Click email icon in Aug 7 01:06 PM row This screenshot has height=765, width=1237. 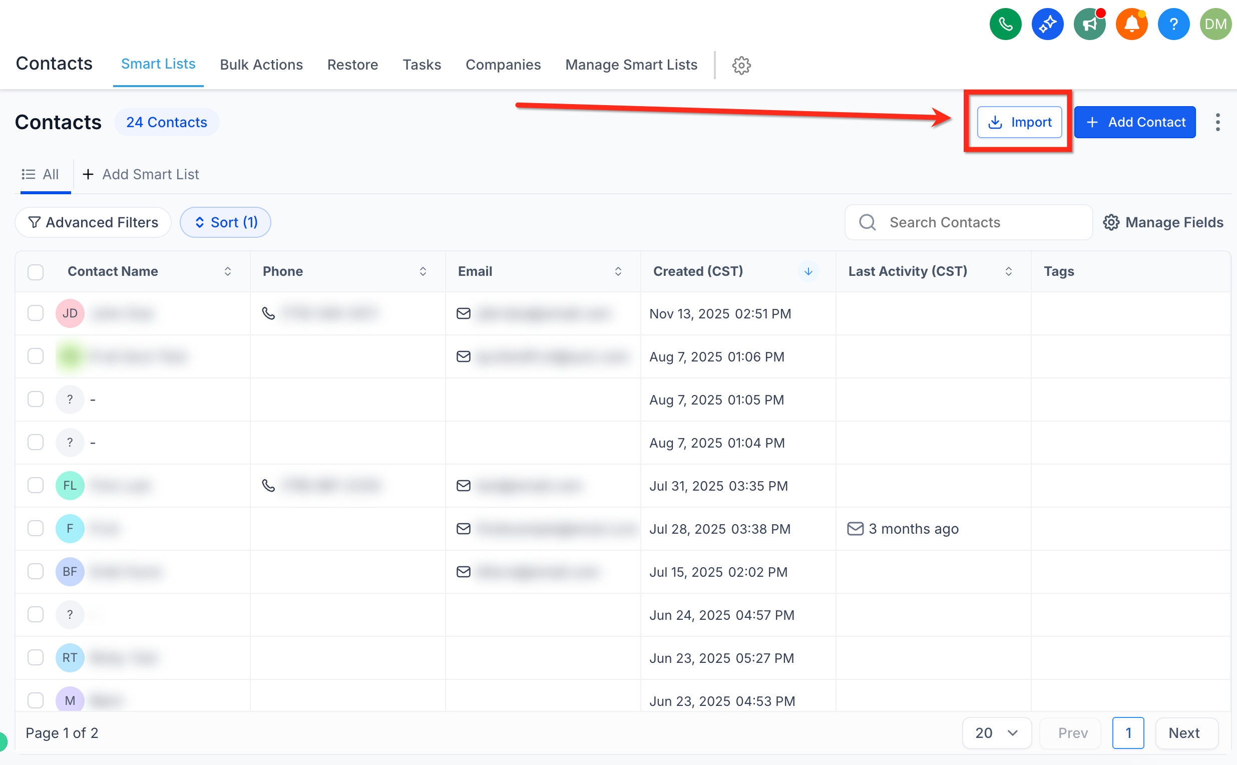click(x=464, y=356)
